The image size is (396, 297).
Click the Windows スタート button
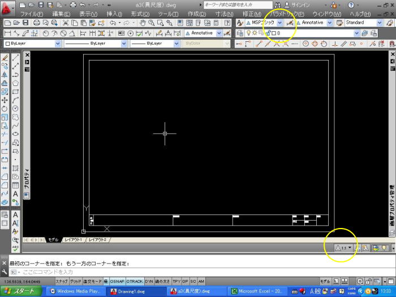coord(21,291)
